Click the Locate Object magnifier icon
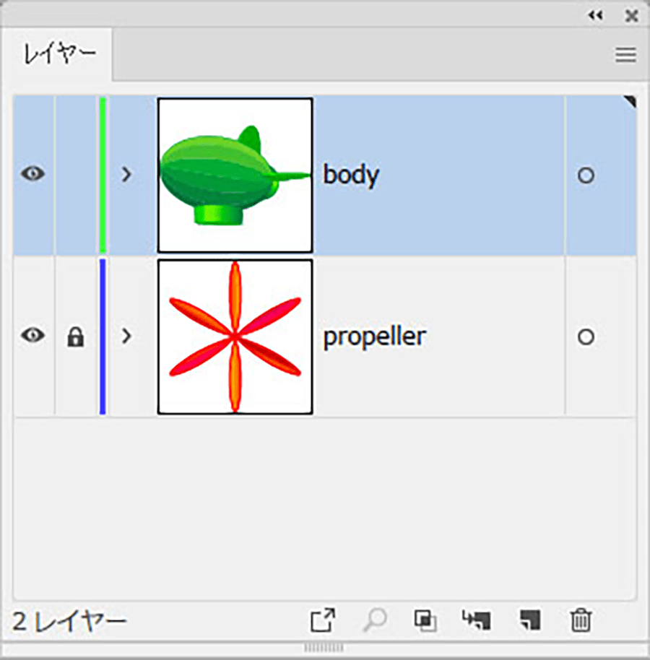650x660 pixels. tap(375, 620)
